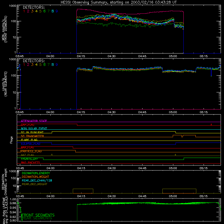The width and height of the screenshot is (224, 224).
Task: Choose the SAA_FLAG label
Action: tap(27, 148)
